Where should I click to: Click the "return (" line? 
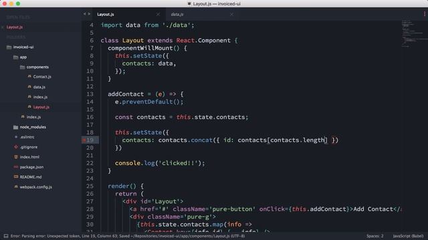click(129, 194)
